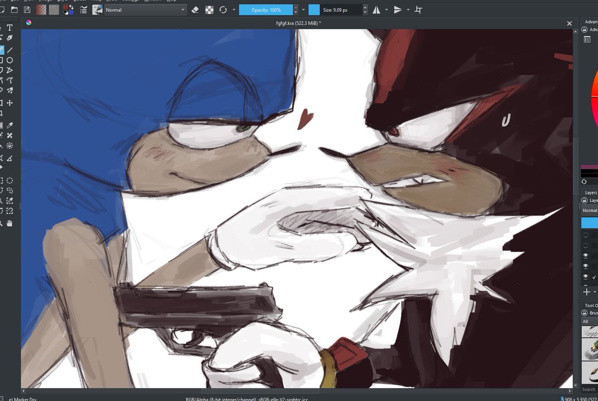Expand the dropdown after the Opacity slider

tap(303, 9)
